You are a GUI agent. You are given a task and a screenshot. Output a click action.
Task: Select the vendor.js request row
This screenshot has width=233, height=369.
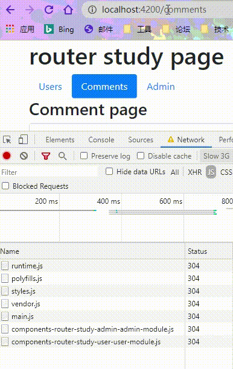point(116,304)
